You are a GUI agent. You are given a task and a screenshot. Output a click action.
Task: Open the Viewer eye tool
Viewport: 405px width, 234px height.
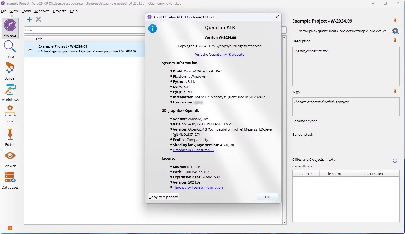click(x=10, y=159)
